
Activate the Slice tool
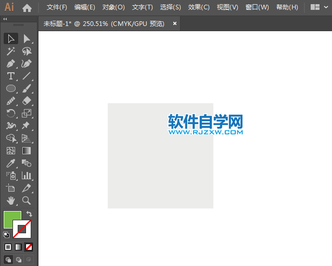27,188
